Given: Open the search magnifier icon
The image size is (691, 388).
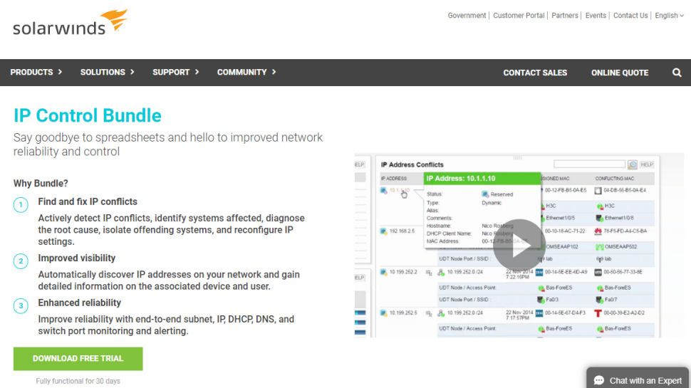Looking at the screenshot, I should pyautogui.click(x=677, y=73).
